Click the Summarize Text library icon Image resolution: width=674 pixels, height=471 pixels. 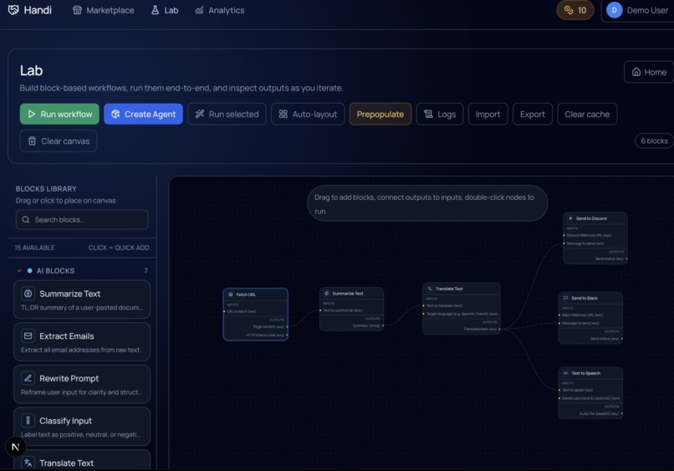tap(28, 294)
